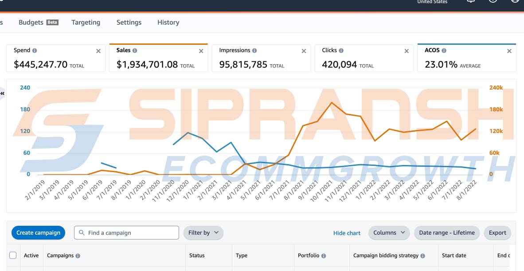The image size is (524, 271).
Task: Click the info icon beside Sales
Action: [135, 51]
